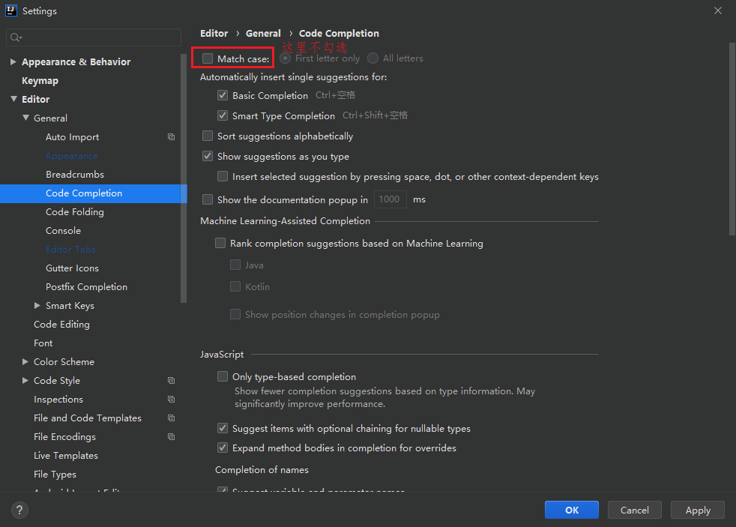Image resolution: width=736 pixels, height=527 pixels.
Task: Click the copy icon beside File Encodings
Action: click(x=171, y=437)
